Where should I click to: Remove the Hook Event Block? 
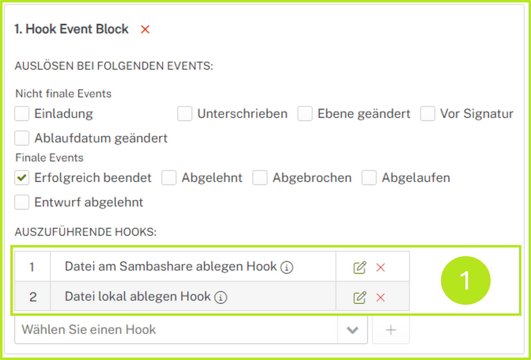[x=145, y=30]
